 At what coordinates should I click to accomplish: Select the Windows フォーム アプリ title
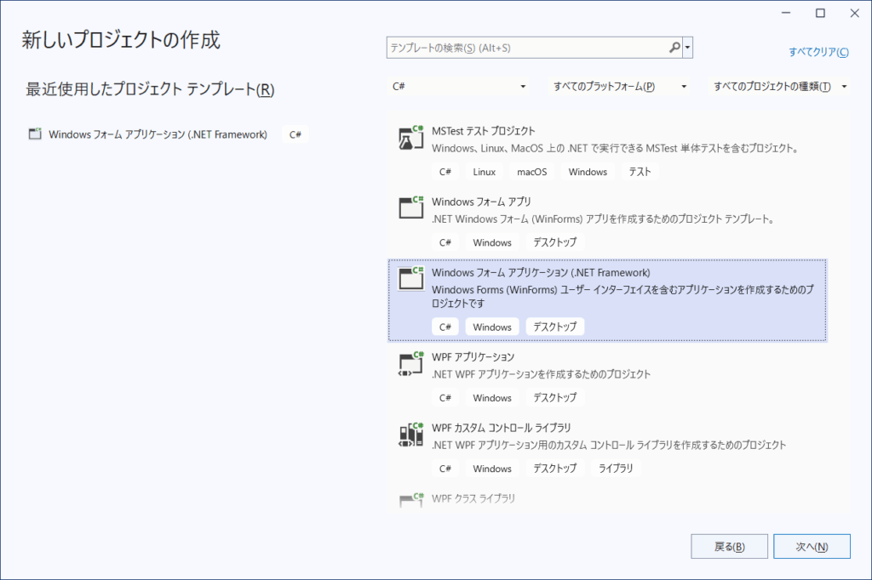(x=481, y=202)
